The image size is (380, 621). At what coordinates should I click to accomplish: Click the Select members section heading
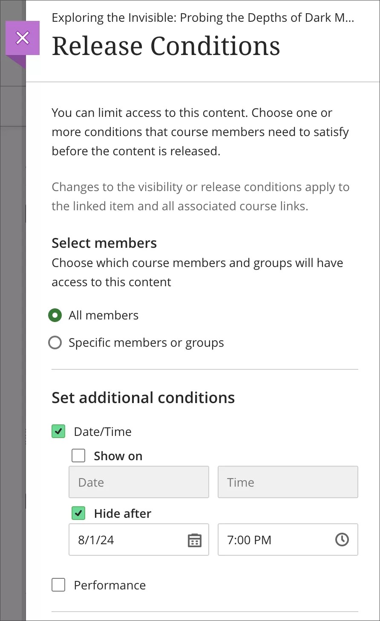pyautogui.click(x=104, y=243)
